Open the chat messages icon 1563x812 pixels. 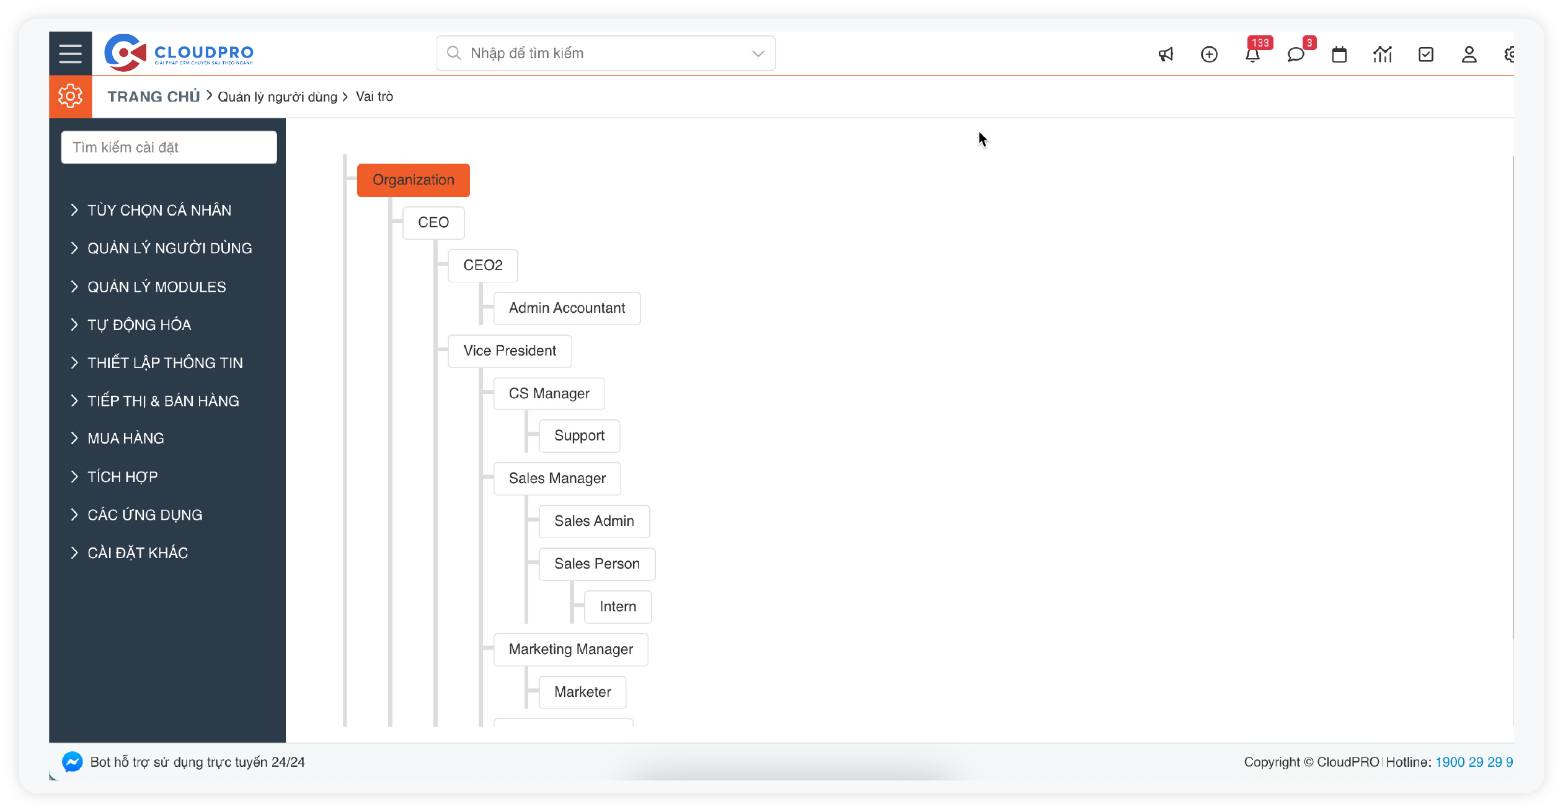[x=1295, y=55]
